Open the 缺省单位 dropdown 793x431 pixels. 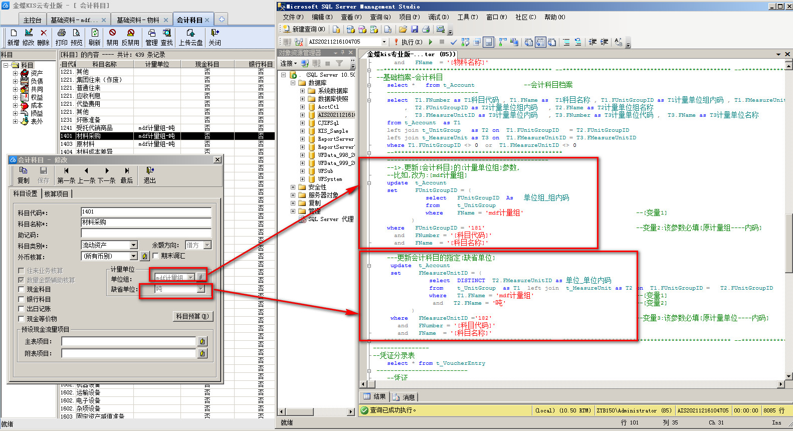(x=201, y=289)
